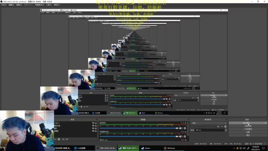Open the 文件(F) menu
This screenshot has width=268, height=151.
click(x=4, y=5)
